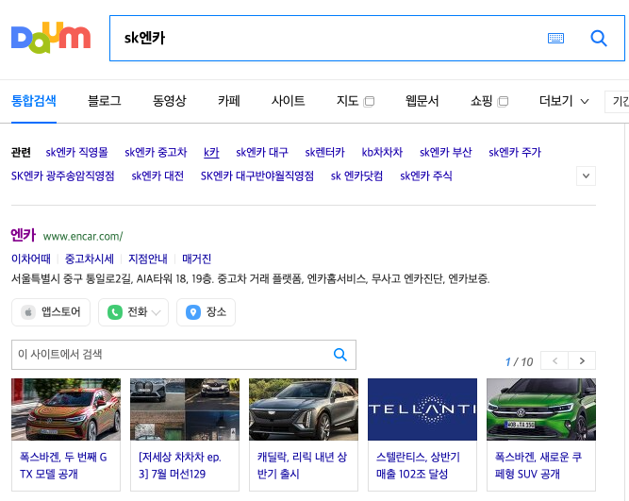629x501 pixels.
Task: Switch to the 동영상 tab
Action: coord(170,101)
